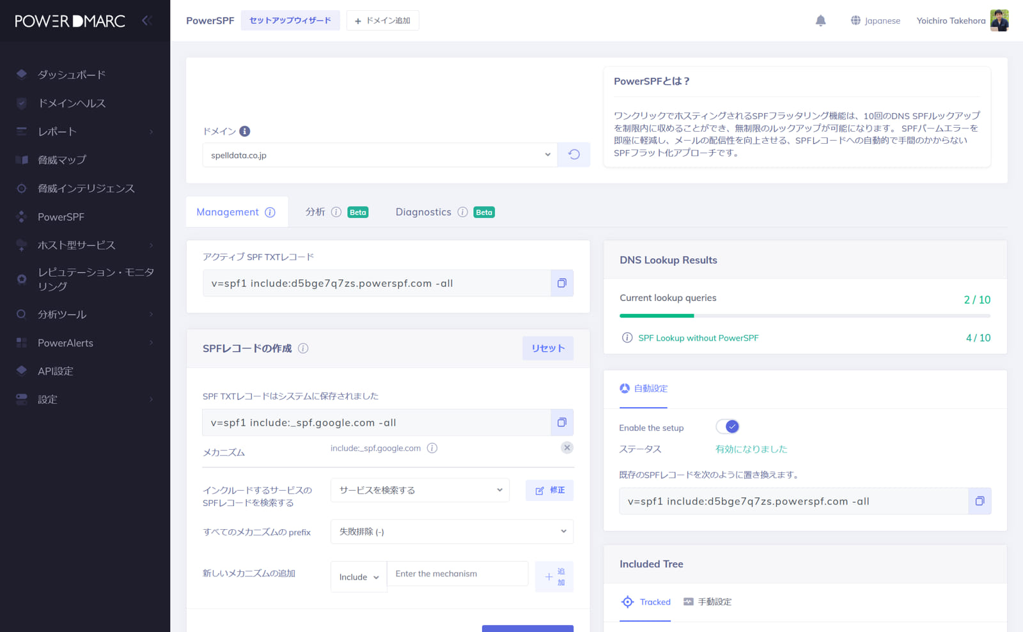The width and height of the screenshot is (1023, 632).
Task: Toggle the Enable the setup switch
Action: [x=728, y=427]
